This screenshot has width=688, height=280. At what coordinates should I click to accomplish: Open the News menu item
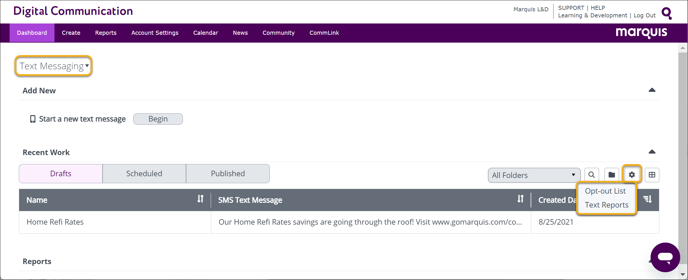pyautogui.click(x=240, y=33)
